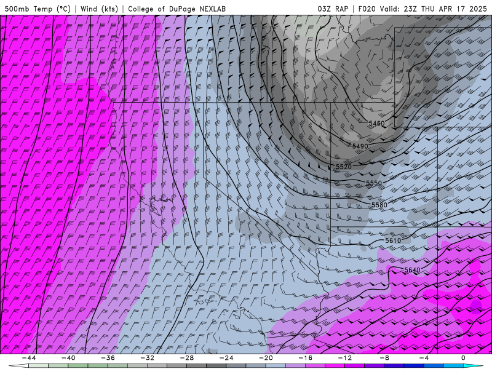Click the 0 colorbar tick label
This screenshot has height=369, width=492.
463,358
